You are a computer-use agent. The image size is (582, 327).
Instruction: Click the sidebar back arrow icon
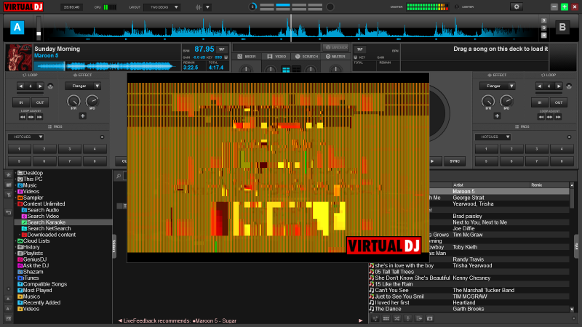(8, 212)
